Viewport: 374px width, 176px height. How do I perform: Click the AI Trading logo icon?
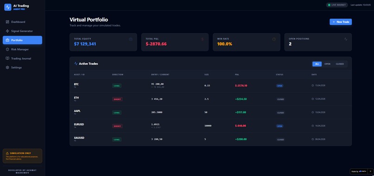7,7
